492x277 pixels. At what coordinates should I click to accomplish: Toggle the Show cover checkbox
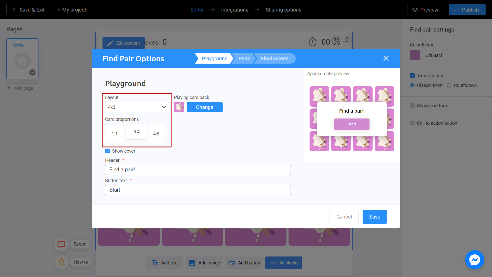pos(107,151)
